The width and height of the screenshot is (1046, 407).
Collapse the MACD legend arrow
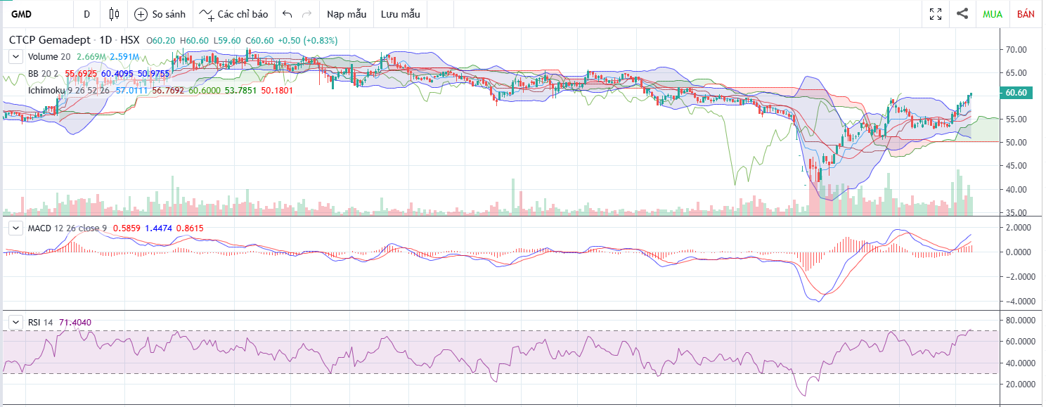(x=14, y=228)
